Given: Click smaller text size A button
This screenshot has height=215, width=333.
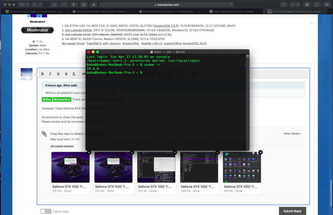Looking at the screenshot, I should (x=292, y=4).
